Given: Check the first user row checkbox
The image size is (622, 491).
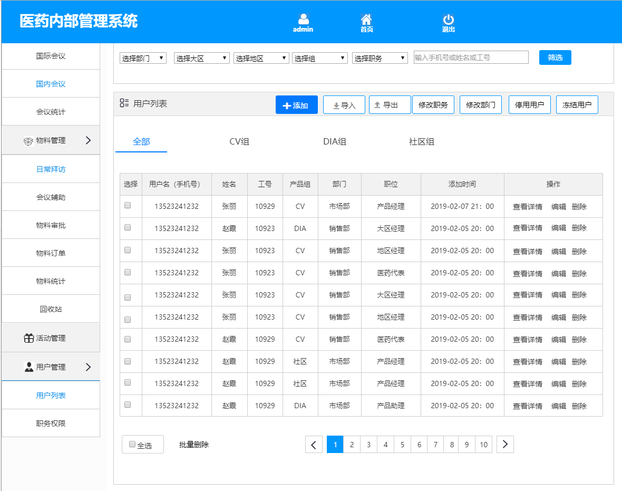Looking at the screenshot, I should (x=127, y=206).
